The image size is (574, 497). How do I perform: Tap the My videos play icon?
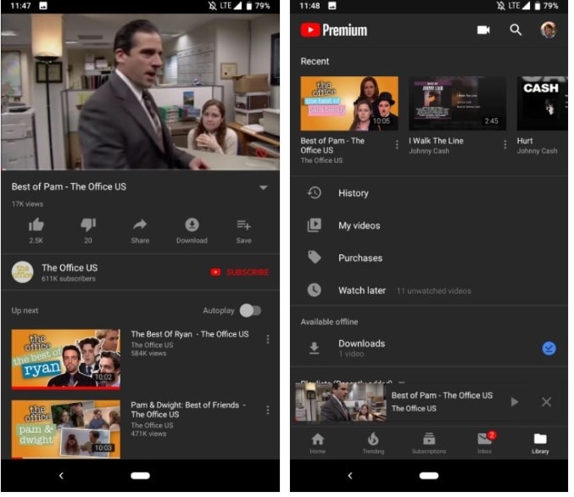coord(314,226)
